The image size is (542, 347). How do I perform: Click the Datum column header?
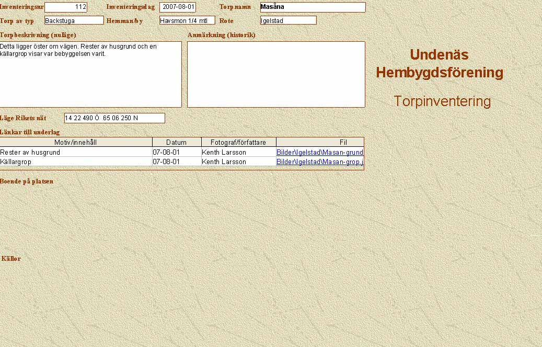click(176, 142)
